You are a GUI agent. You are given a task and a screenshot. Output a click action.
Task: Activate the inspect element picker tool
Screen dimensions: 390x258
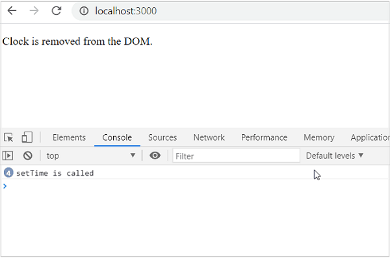8,137
